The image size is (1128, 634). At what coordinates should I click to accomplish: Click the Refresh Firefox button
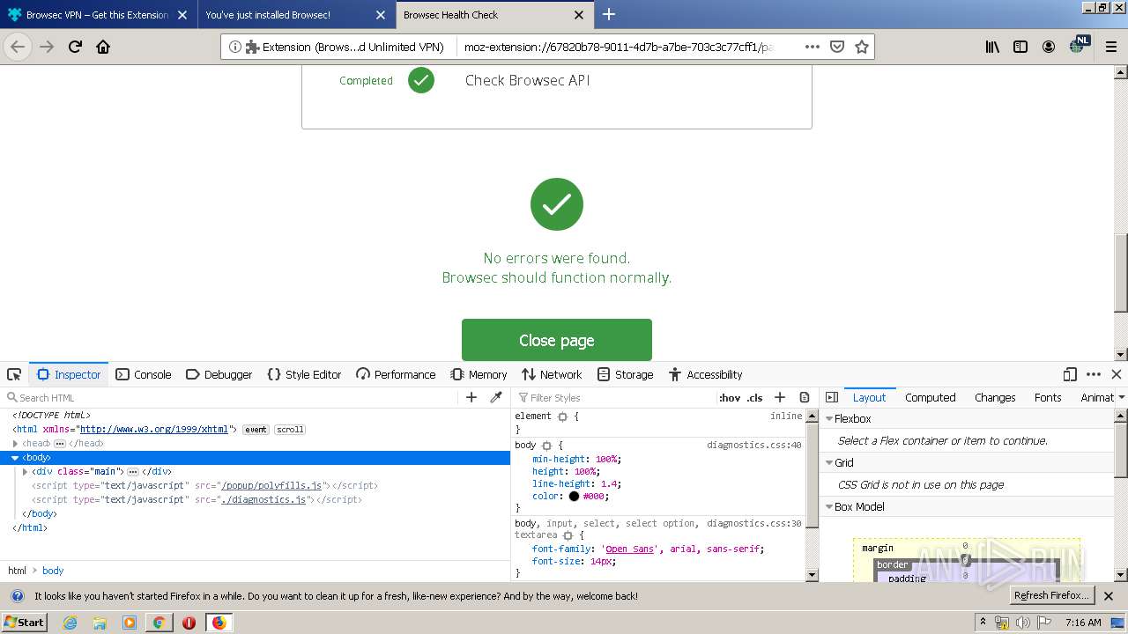tap(1052, 595)
